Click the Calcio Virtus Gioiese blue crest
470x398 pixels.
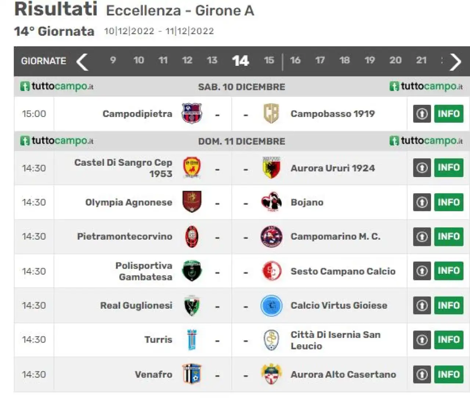(271, 305)
